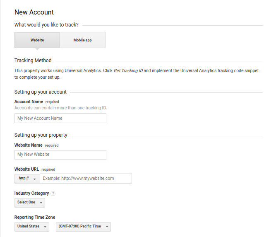The height and width of the screenshot is (237, 264).
Task: Click the What would you like to track heading
Action: click(46, 25)
